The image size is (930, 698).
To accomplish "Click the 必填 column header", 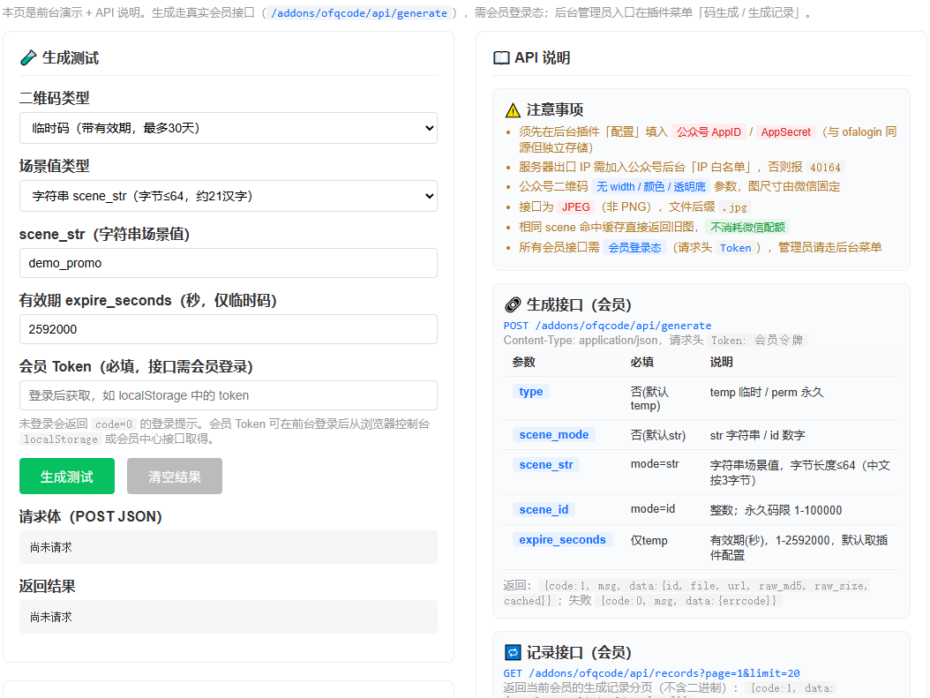I will click(642, 362).
